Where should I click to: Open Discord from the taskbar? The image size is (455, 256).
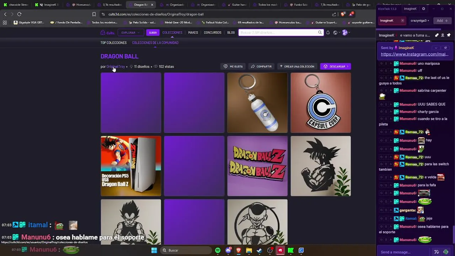point(228,250)
